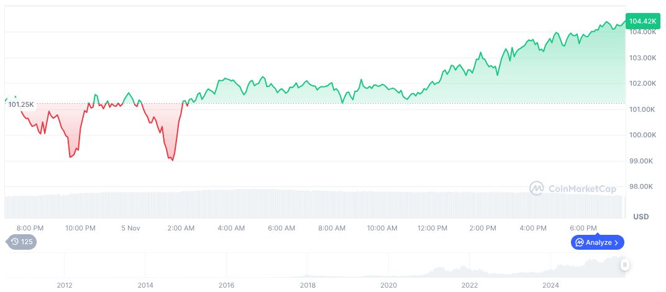Click the 98.00K price axis label
The height and width of the screenshot is (292, 666).
tap(642, 186)
